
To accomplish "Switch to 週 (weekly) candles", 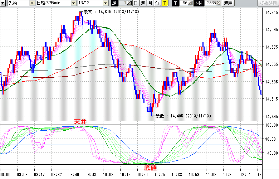I will (143, 3).
